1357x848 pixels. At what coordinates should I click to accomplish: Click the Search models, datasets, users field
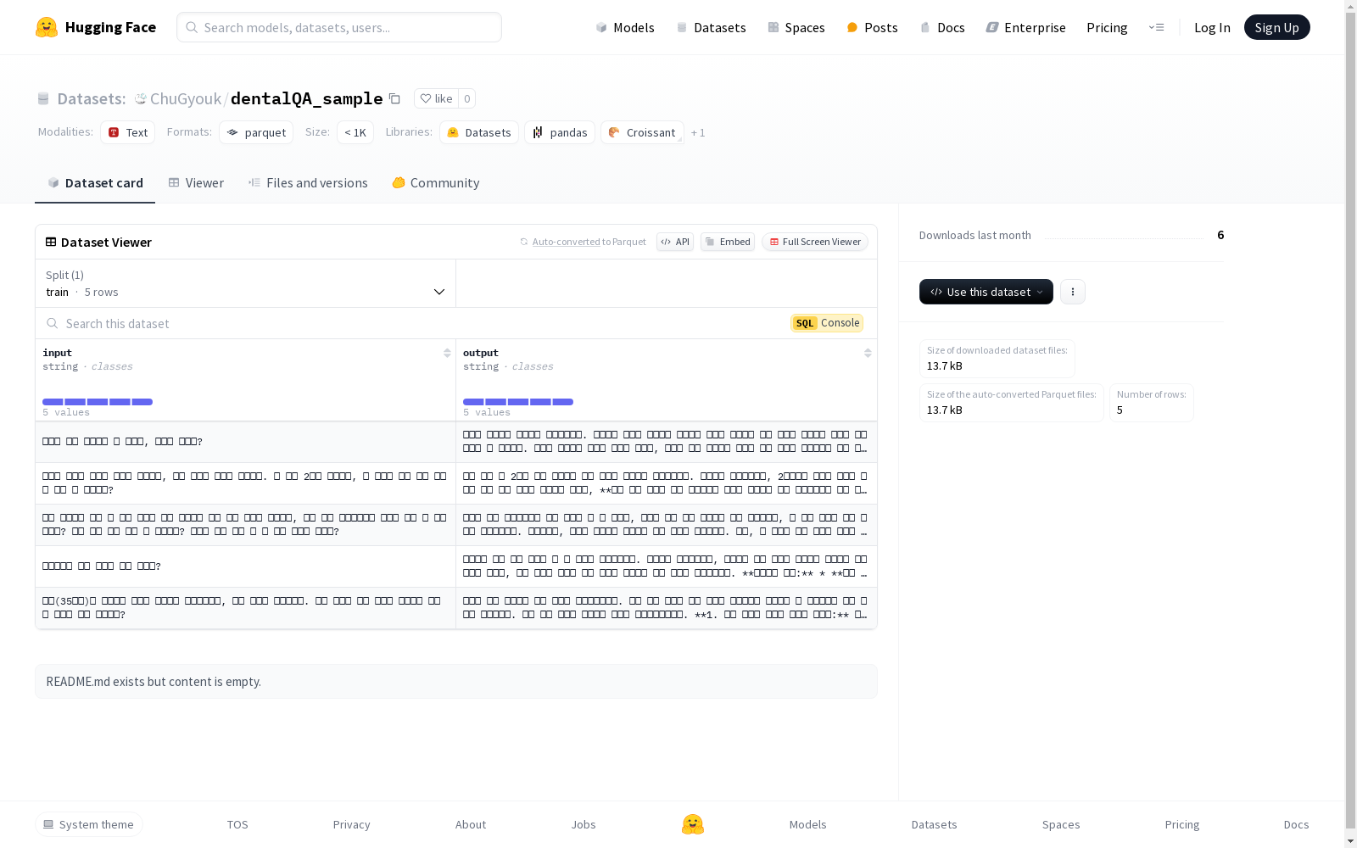[x=339, y=27]
